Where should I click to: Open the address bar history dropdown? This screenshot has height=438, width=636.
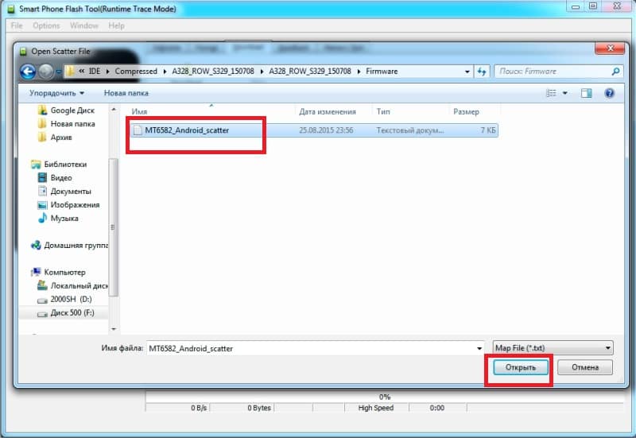[467, 72]
